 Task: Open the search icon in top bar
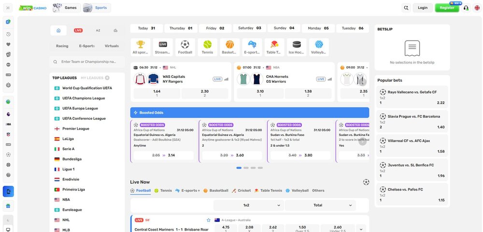406,8
